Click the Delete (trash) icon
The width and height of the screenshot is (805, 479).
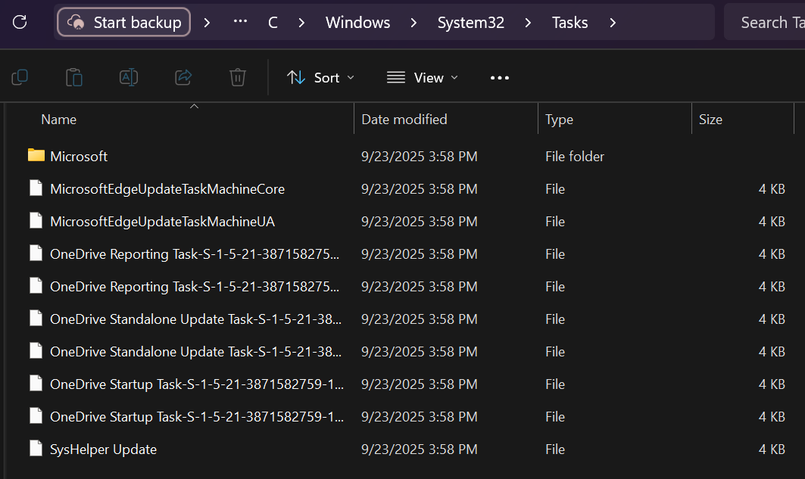[237, 76]
